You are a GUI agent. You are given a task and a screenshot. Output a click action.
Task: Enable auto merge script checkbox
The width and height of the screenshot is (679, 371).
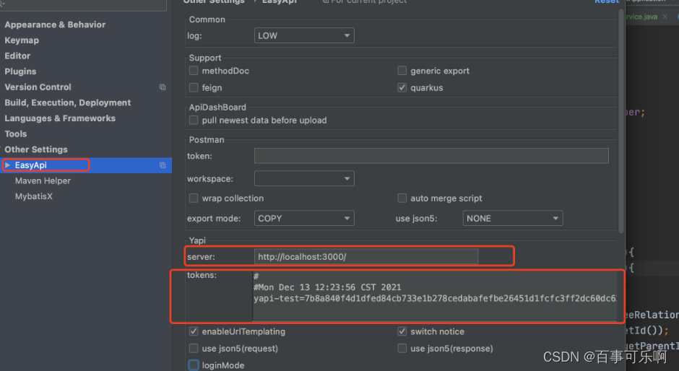[x=402, y=198]
